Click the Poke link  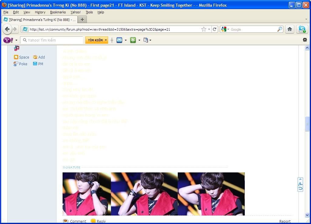23,64
